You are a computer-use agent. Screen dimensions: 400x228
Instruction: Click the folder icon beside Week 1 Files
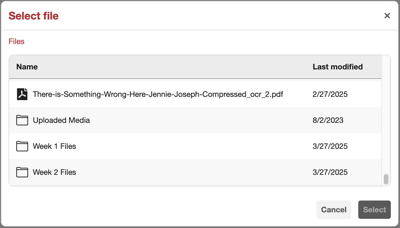tap(22, 146)
